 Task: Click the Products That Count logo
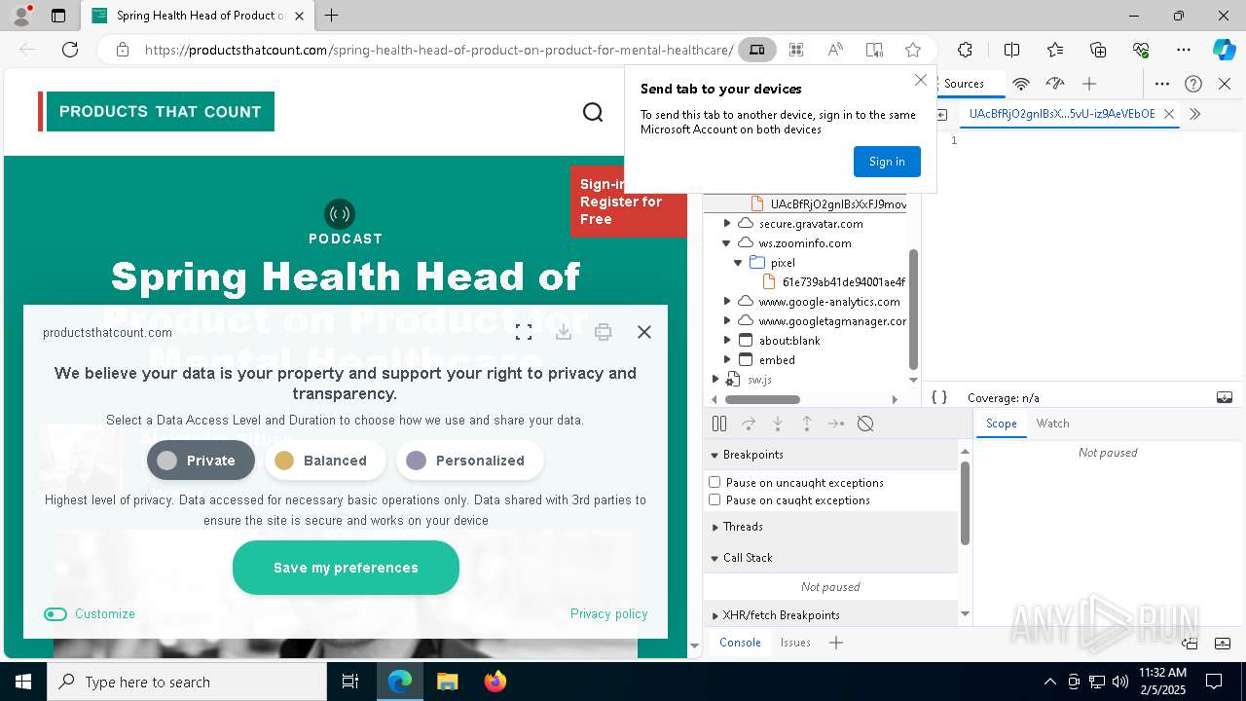(x=157, y=111)
